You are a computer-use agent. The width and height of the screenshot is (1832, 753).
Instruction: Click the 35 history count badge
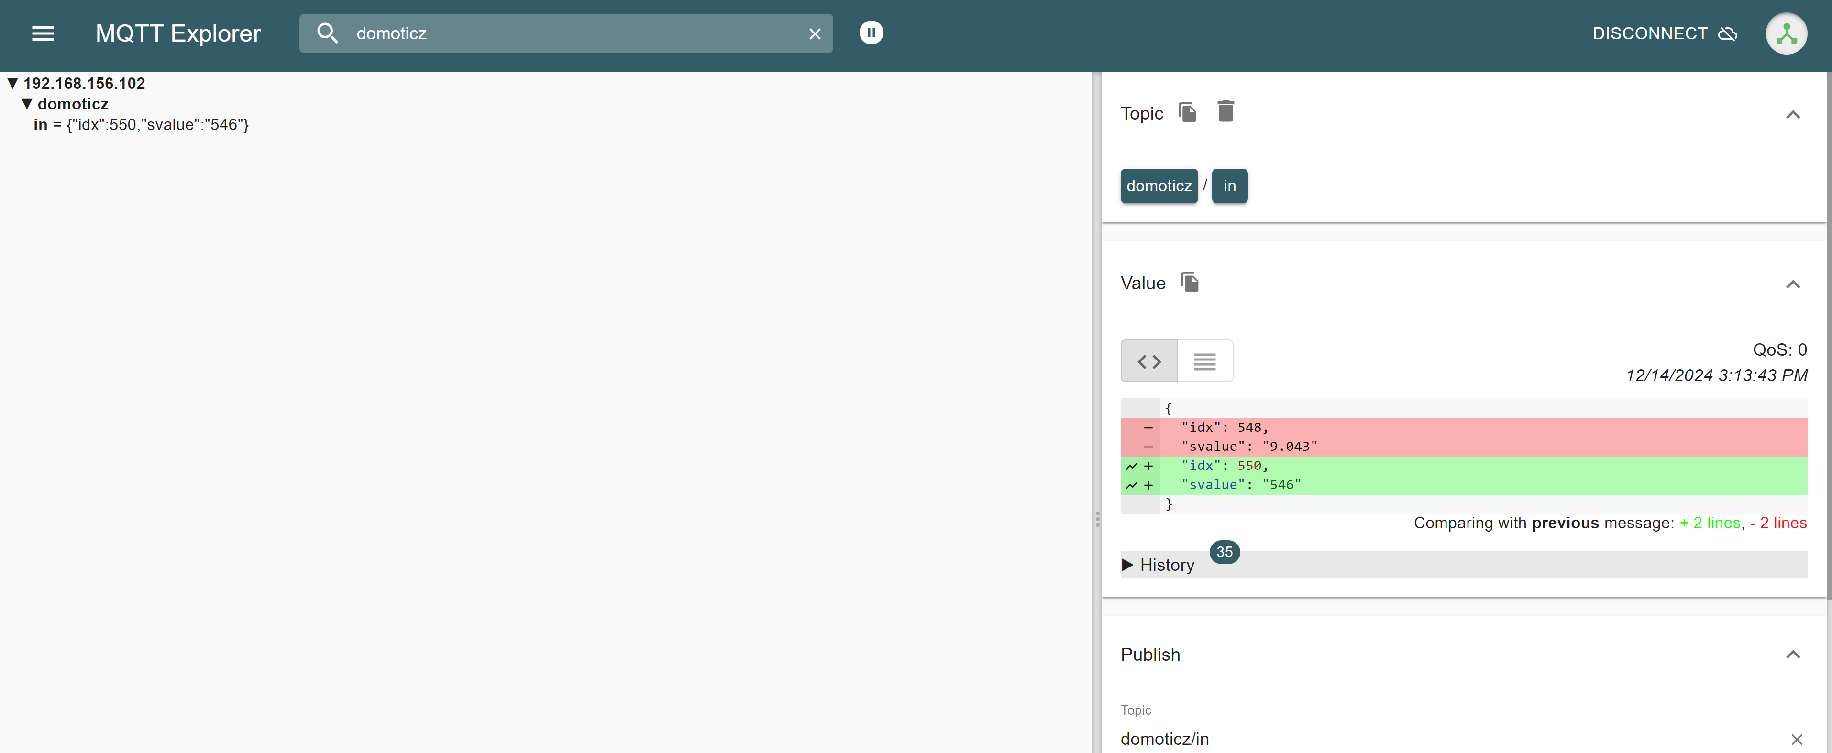point(1224,552)
